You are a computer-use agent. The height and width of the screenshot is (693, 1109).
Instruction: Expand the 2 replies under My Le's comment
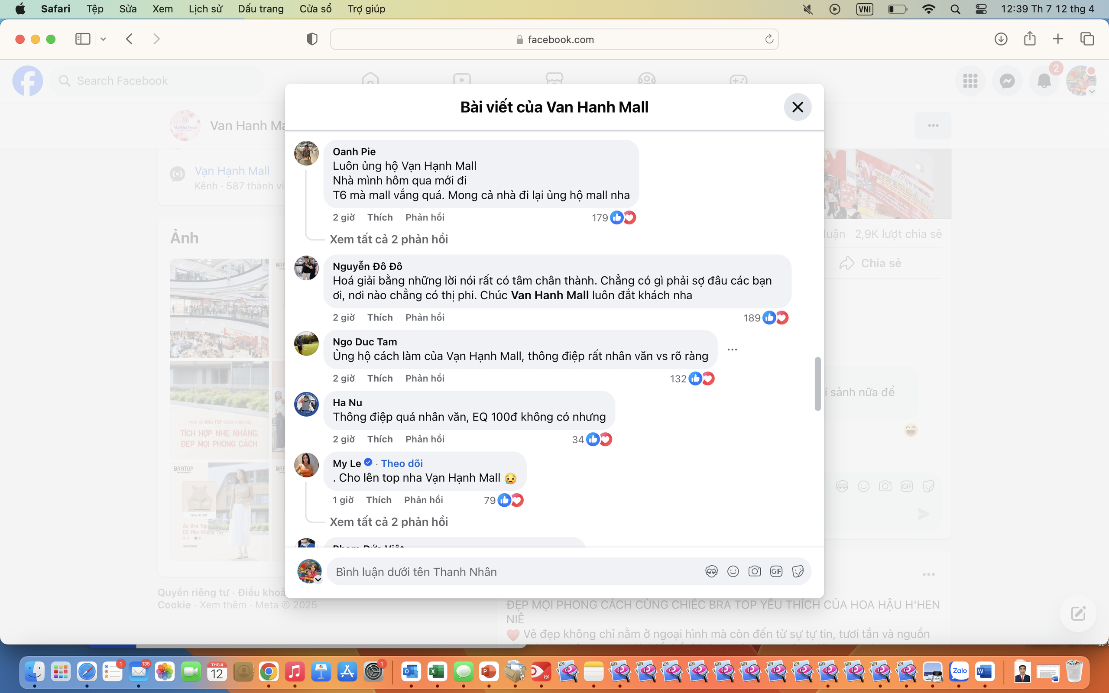[389, 521]
